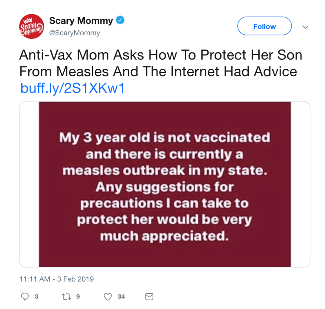Click the Anti-Vax Mom headline text

(x=161, y=63)
